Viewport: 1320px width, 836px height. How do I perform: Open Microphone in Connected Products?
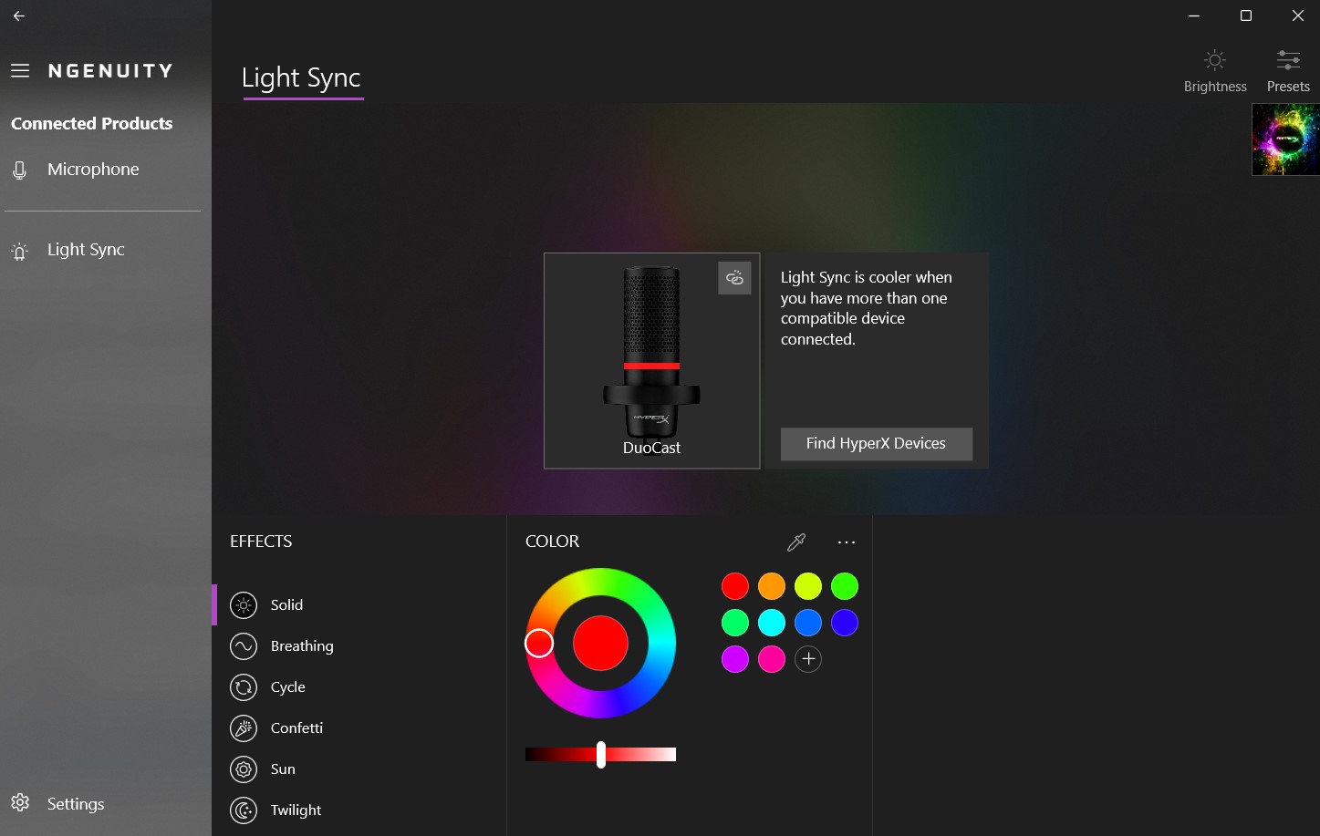(x=93, y=170)
